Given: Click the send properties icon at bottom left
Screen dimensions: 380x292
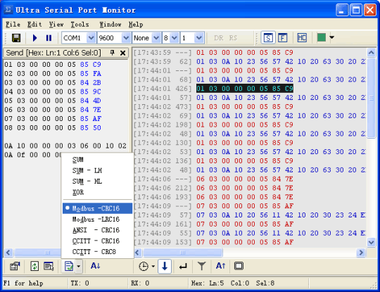Looking at the screenshot, I should tap(15, 266).
